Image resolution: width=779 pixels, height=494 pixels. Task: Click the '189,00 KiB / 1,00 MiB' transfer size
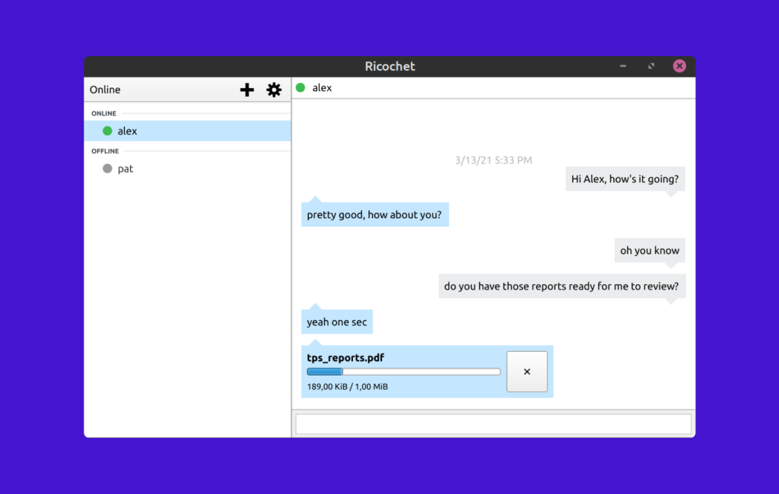347,386
